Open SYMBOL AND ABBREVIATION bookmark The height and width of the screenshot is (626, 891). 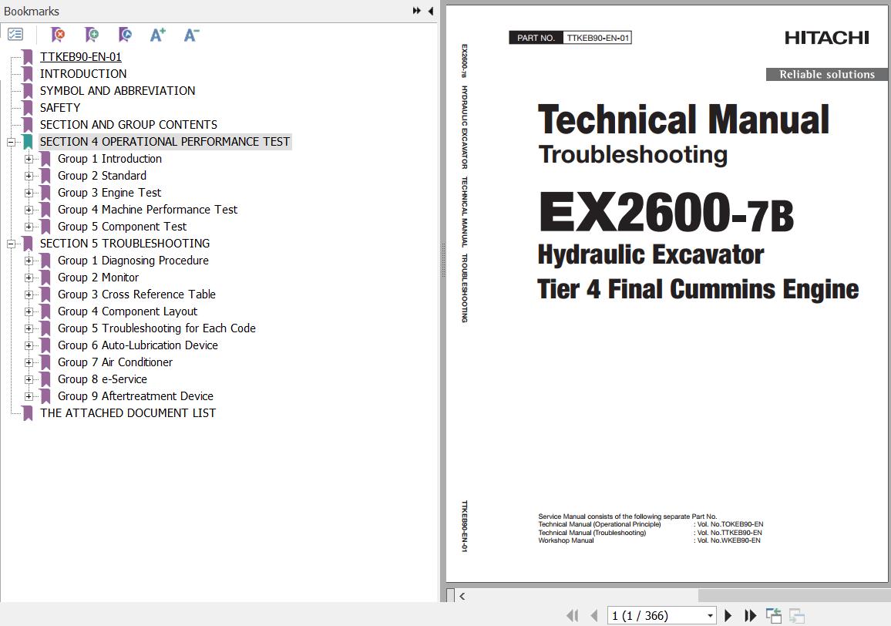point(117,91)
